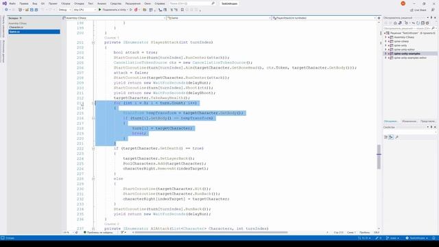Viewport: 439px width, 247px height.
Task: Click Solution Explorer switch views icon
Action: [400, 23]
